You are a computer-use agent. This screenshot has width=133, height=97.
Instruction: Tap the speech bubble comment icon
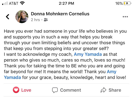[55, 90]
